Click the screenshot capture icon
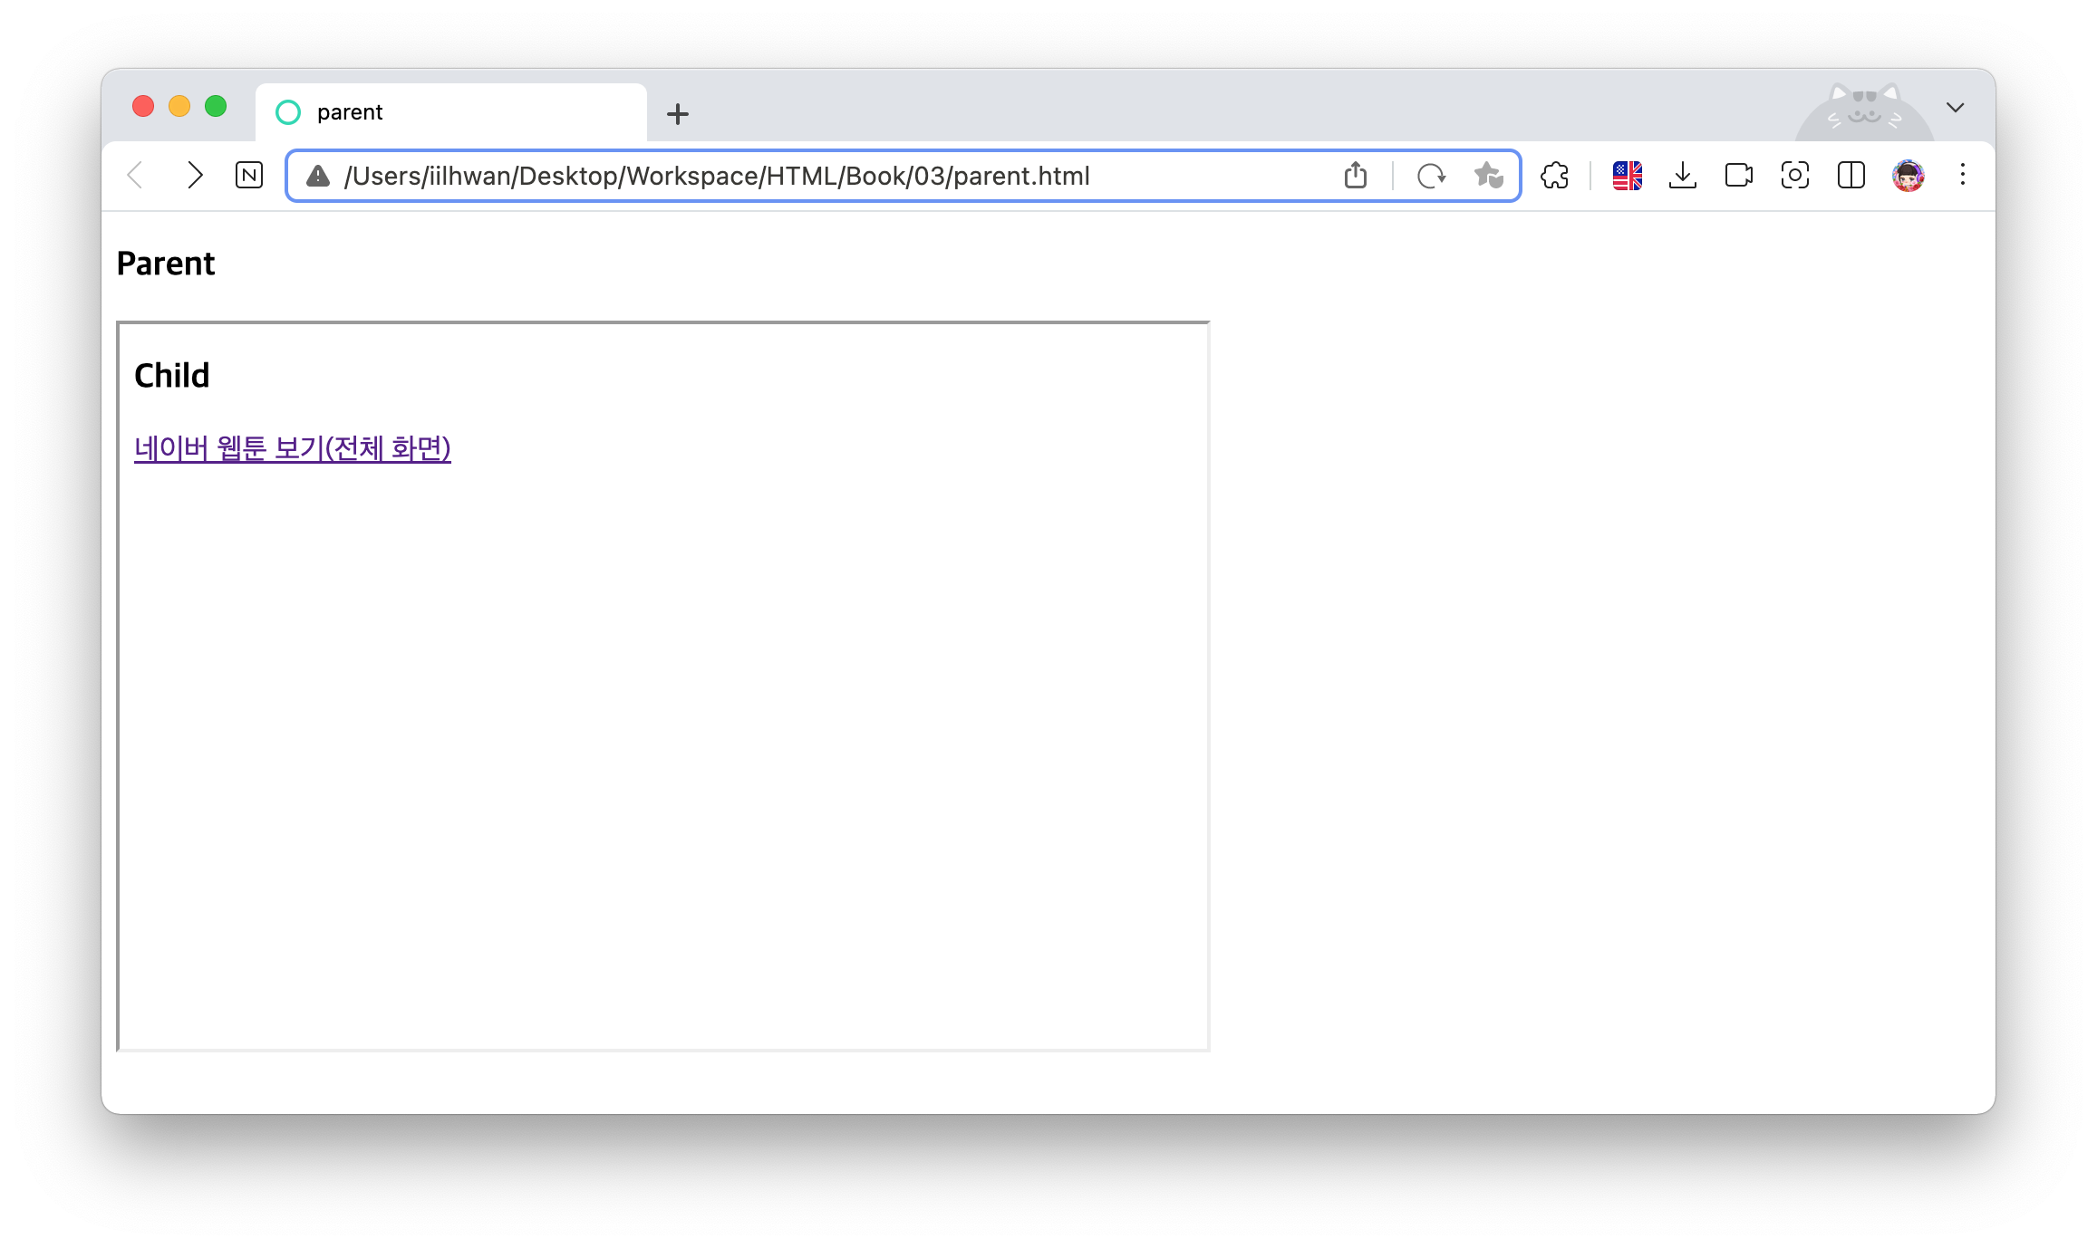The width and height of the screenshot is (2097, 1248). click(x=1794, y=176)
